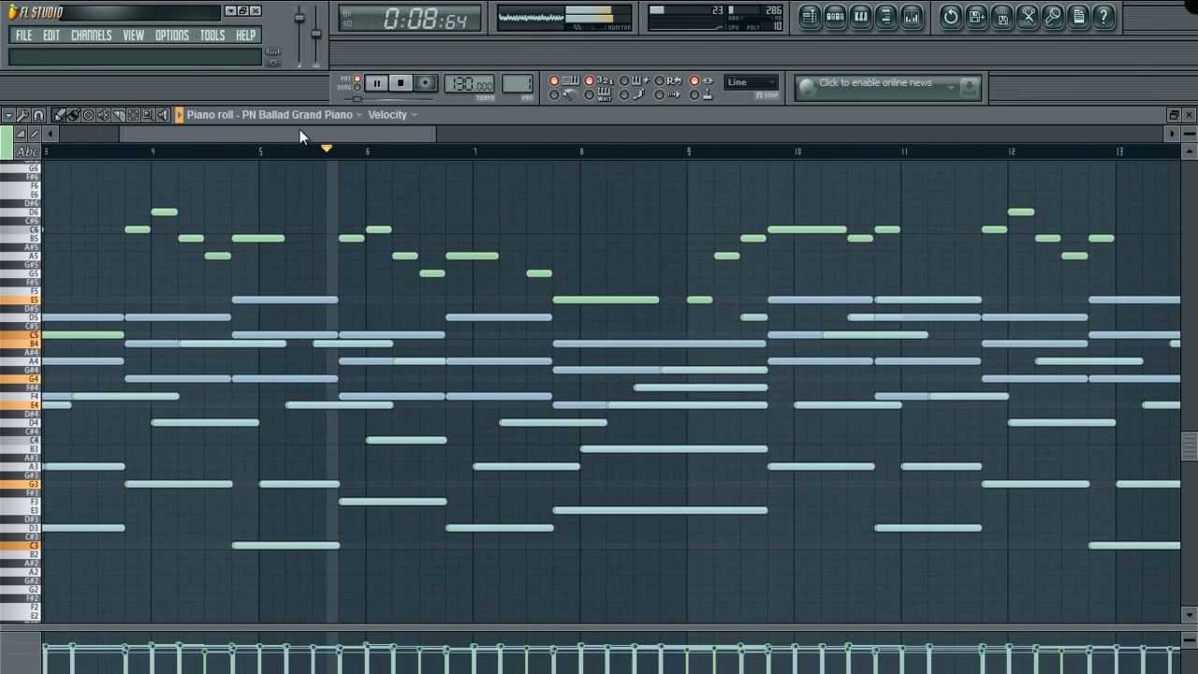Open piano roll main menu arrow

coord(8,115)
